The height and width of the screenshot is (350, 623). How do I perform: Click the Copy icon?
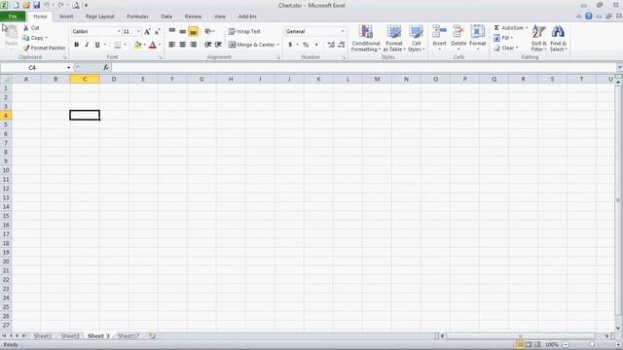tap(26, 38)
